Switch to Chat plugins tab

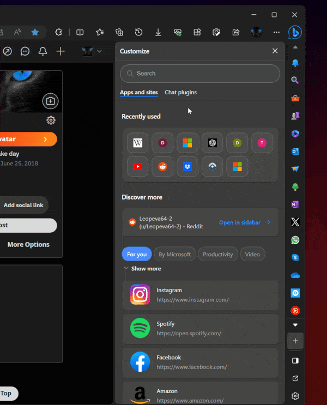180,93
